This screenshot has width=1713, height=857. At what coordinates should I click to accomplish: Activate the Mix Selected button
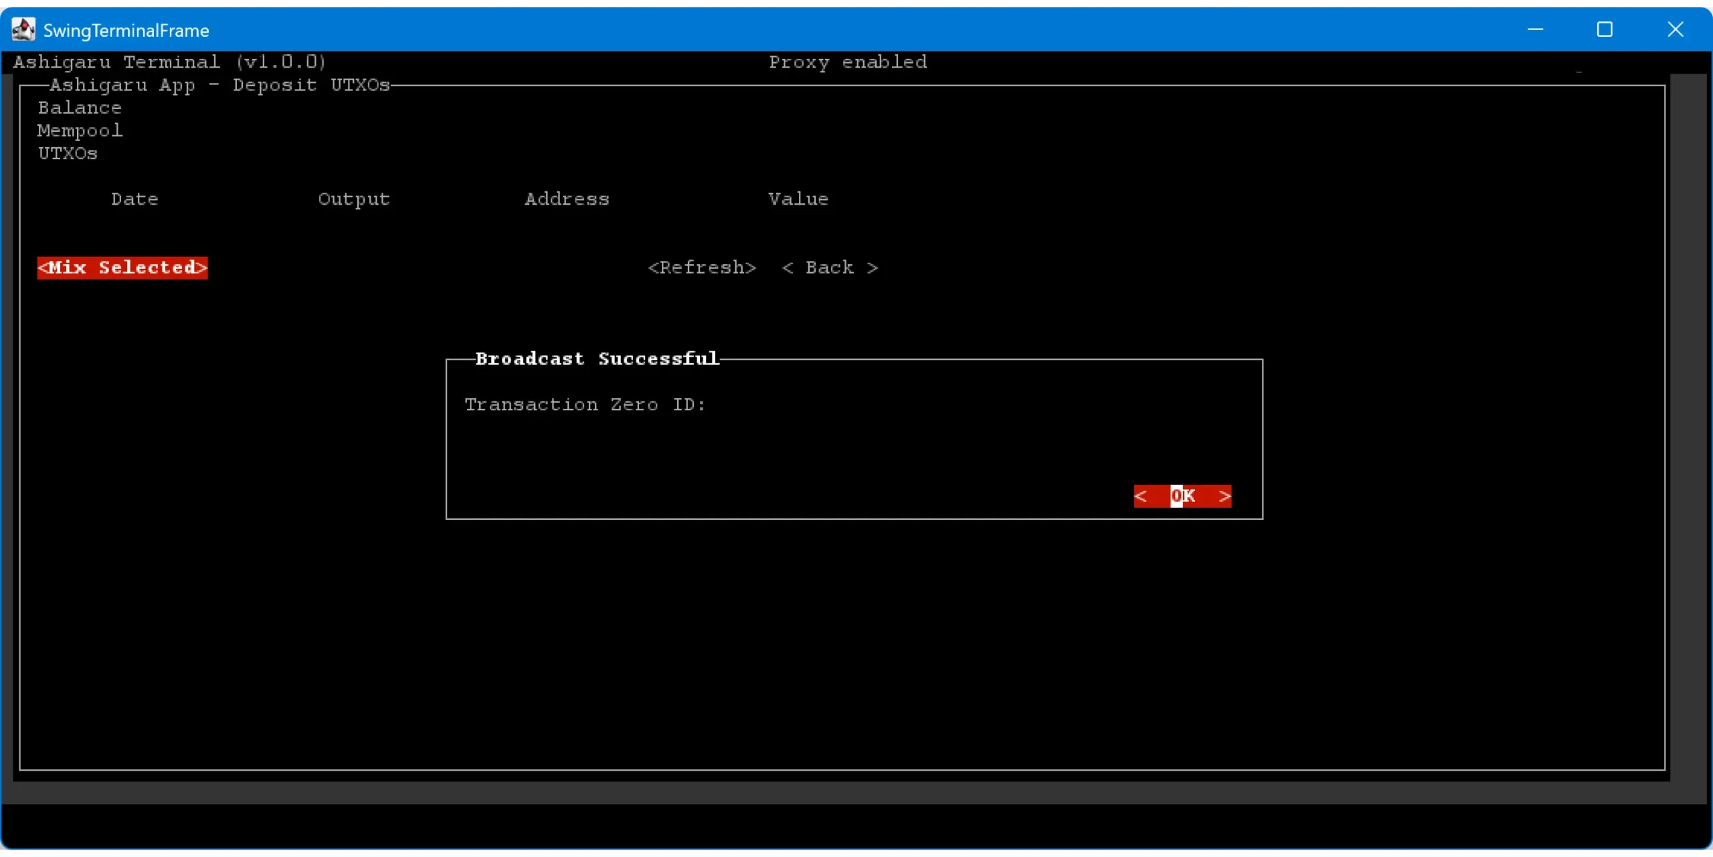(x=122, y=268)
